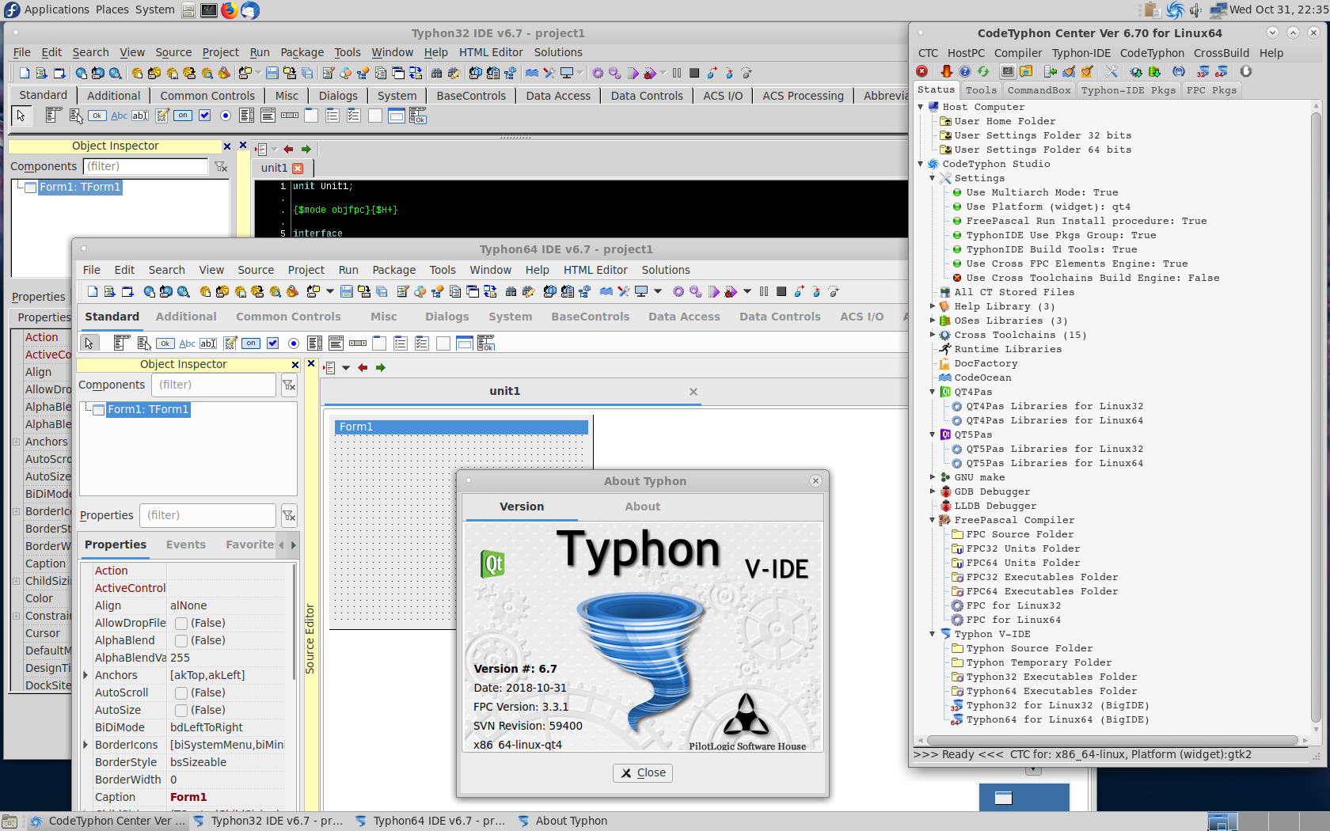Switch to Events tab in Typhon64 Object Inspector
Viewport: 1330px width, 831px height.
[x=186, y=545]
